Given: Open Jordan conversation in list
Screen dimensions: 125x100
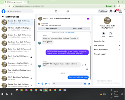Looking at the screenshot, I should tap(17, 36).
